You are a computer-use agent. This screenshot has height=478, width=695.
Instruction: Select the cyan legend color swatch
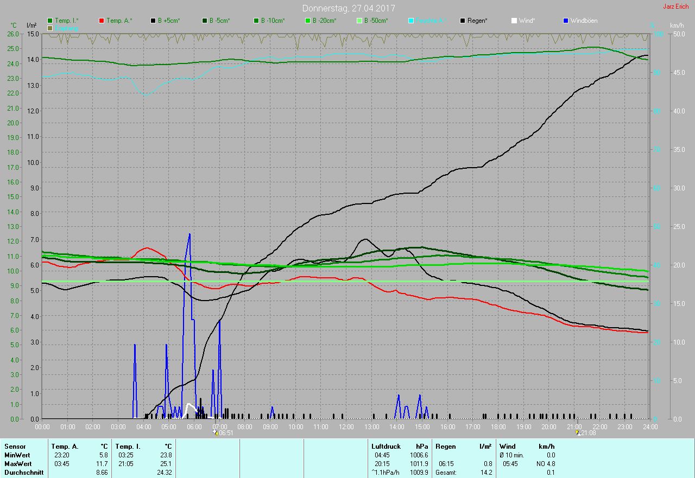(x=411, y=21)
